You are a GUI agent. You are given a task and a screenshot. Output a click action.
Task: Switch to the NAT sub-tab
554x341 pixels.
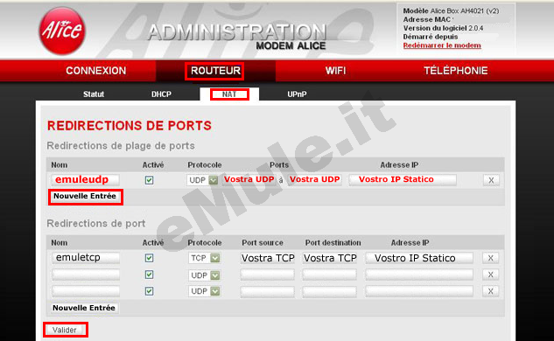tap(229, 94)
